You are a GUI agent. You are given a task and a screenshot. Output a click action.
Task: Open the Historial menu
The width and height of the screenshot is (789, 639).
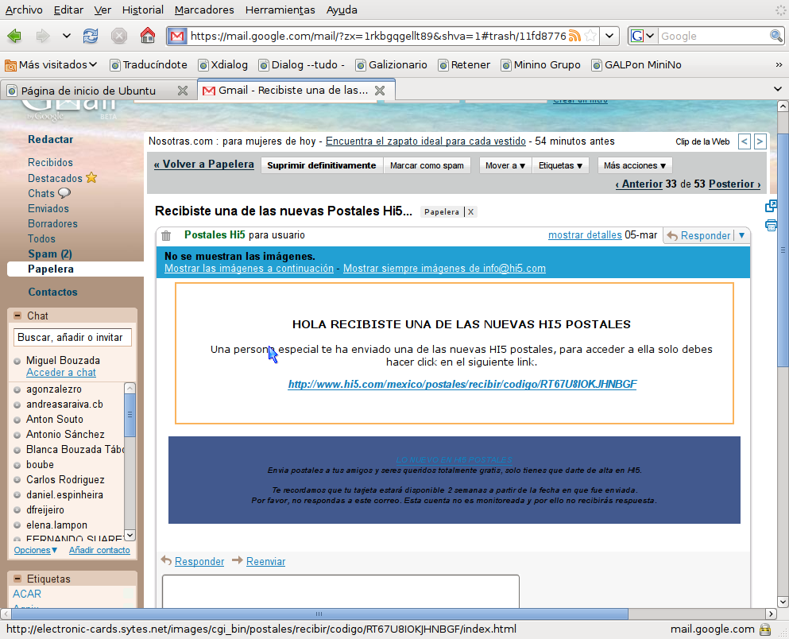[x=143, y=10]
